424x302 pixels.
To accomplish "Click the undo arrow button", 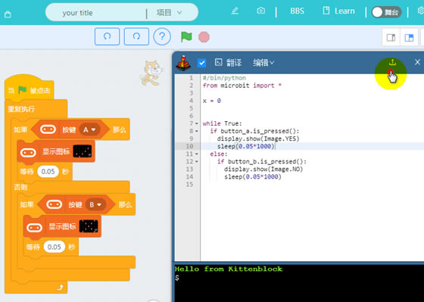I will click(107, 36).
